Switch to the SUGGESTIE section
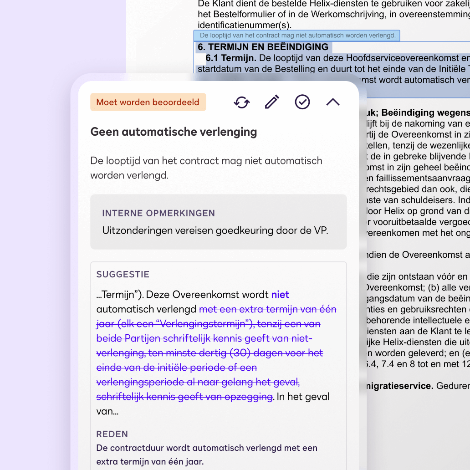Image resolution: width=470 pixels, height=470 pixels. (123, 274)
